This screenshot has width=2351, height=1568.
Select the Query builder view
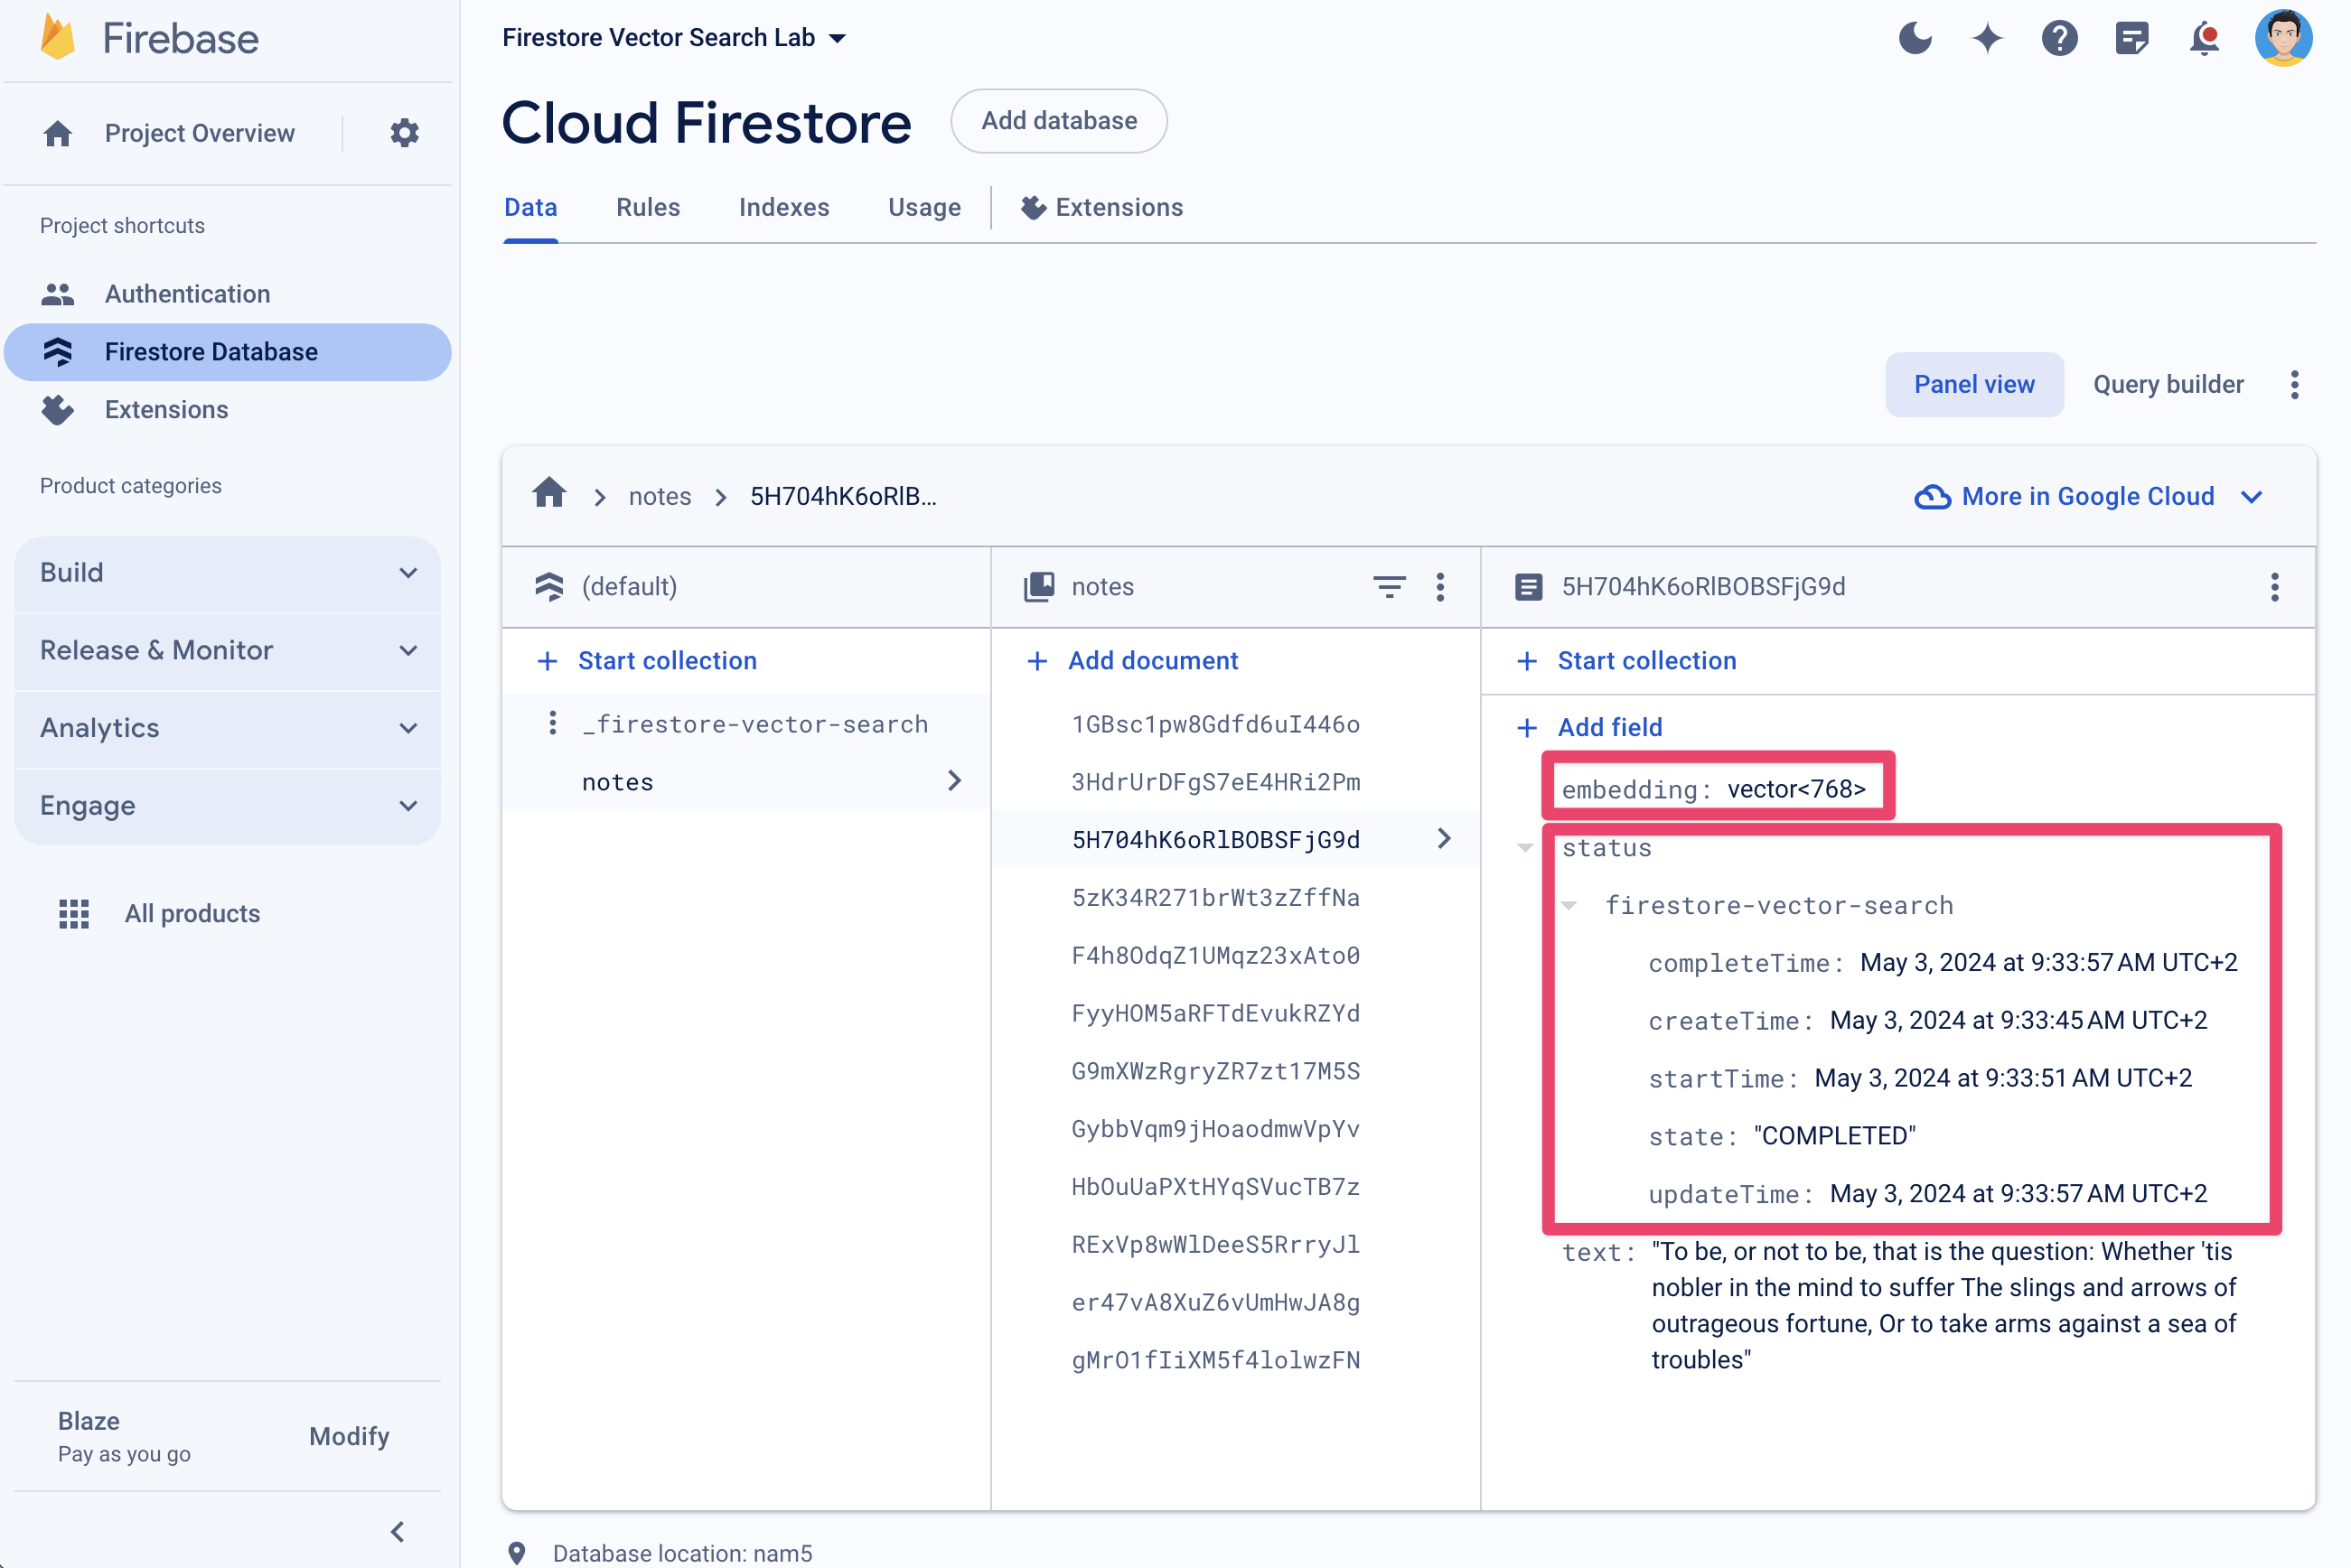[x=2168, y=385]
